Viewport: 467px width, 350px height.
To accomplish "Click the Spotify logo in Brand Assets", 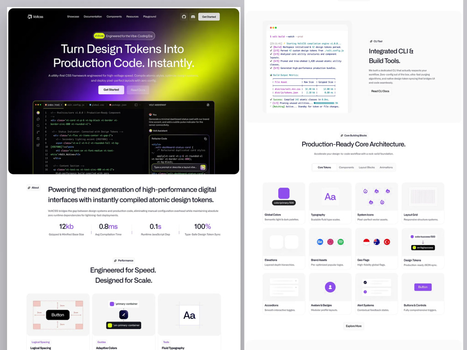I will (341, 242).
